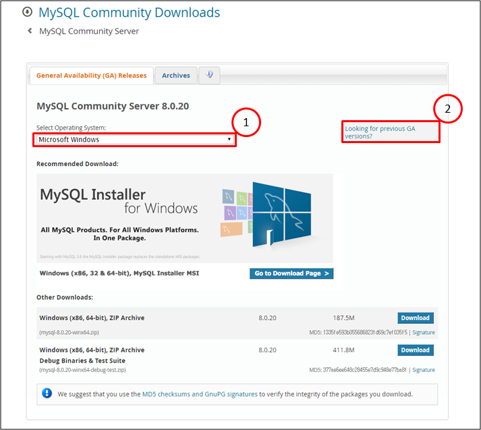Click Go to Download Page button
481x430 pixels.
coord(291,273)
